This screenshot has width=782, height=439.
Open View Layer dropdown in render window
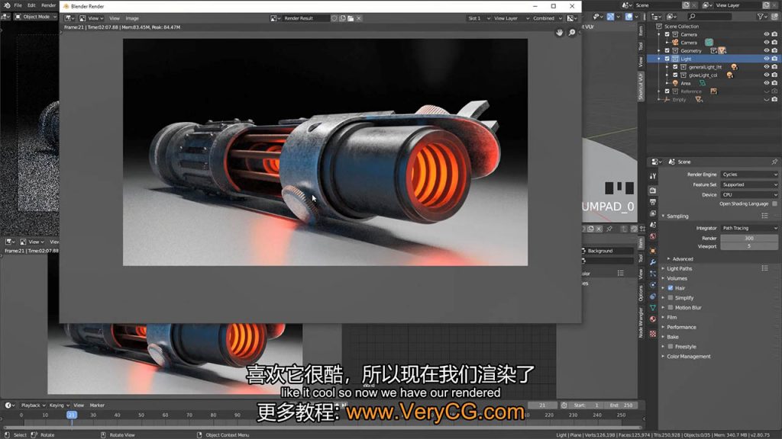[511, 18]
